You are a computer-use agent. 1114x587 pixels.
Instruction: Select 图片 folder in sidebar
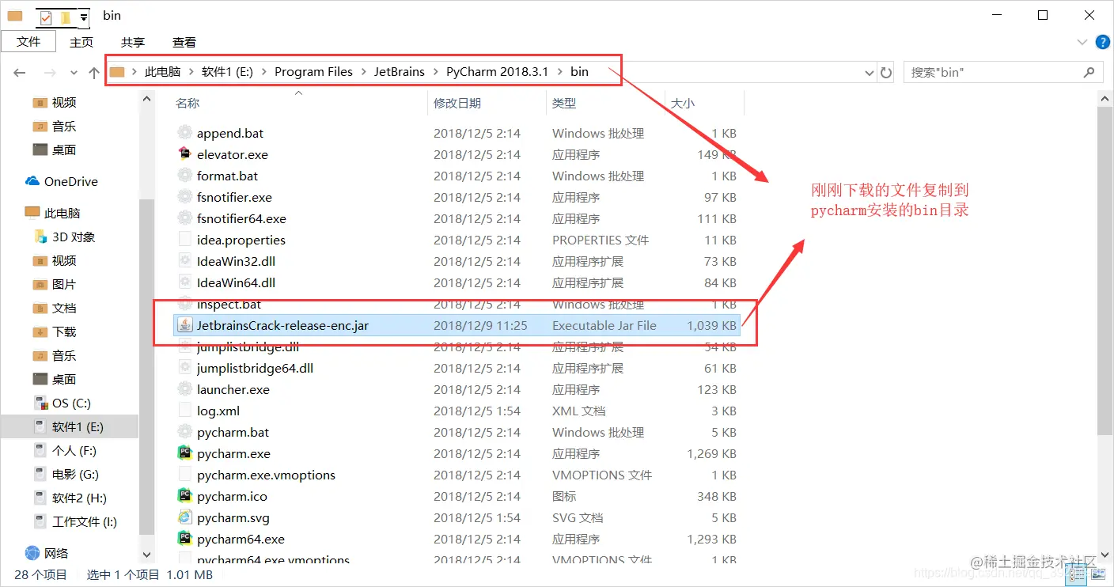click(64, 284)
